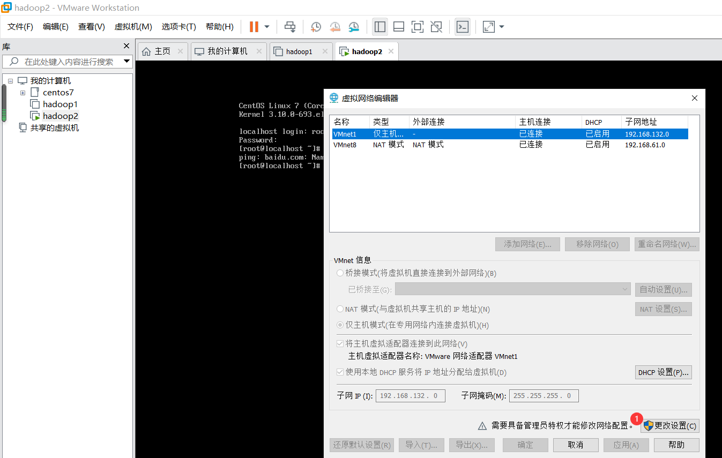Click the 帮助 button in the dialog

tap(676, 445)
